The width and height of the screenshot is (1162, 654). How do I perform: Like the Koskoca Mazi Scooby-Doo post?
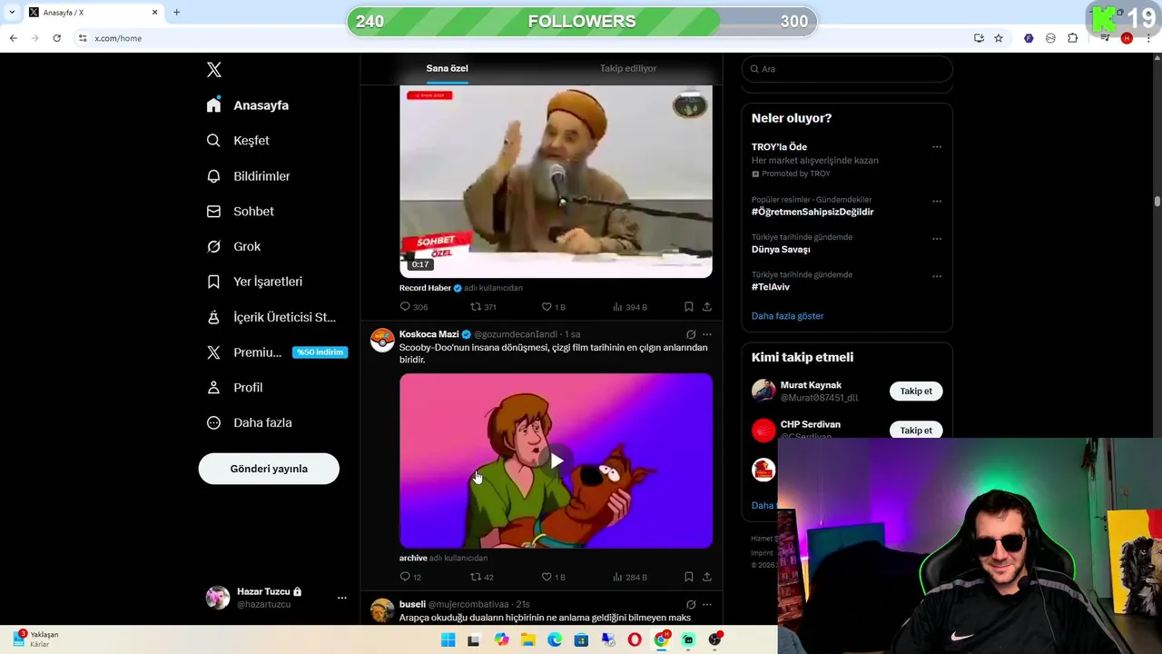[x=553, y=577]
